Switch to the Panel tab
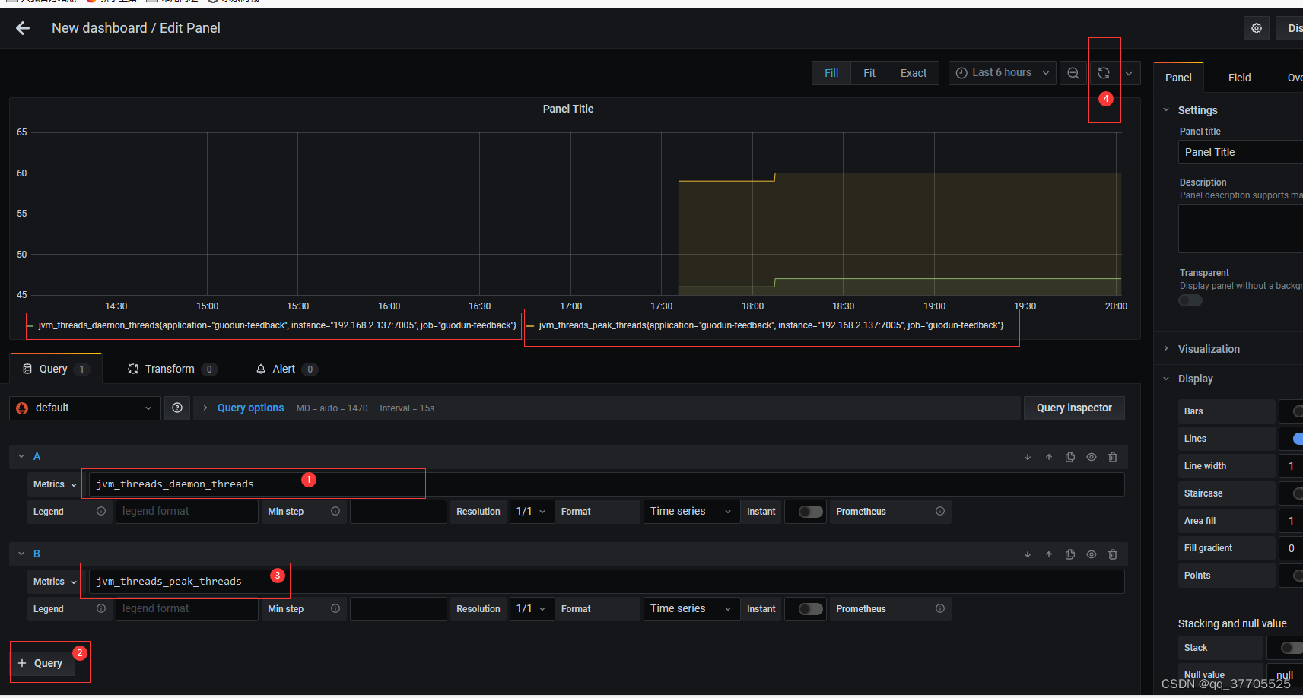1303x698 pixels. click(x=1178, y=78)
